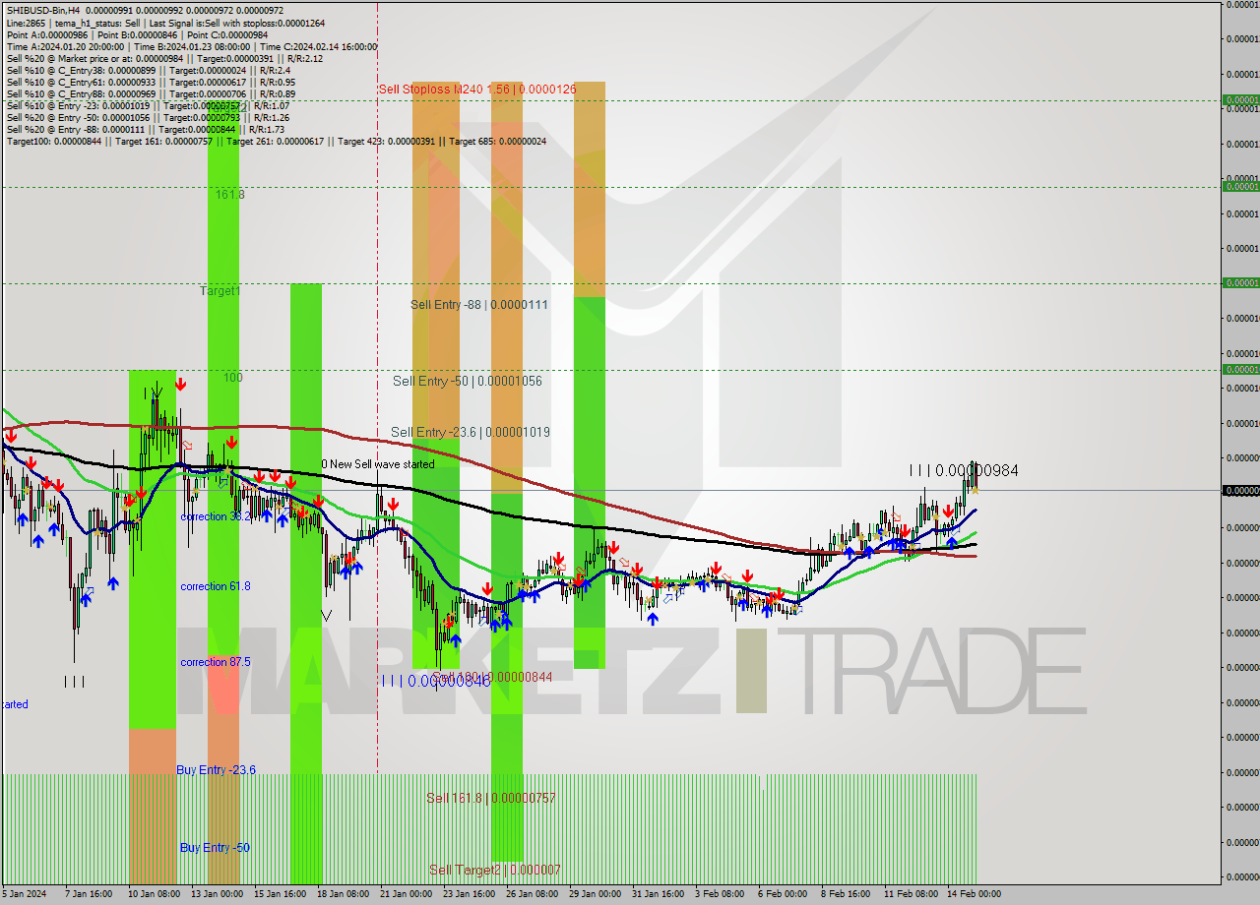
Task: Click the 'correction 87.5' label
Action: (x=216, y=662)
